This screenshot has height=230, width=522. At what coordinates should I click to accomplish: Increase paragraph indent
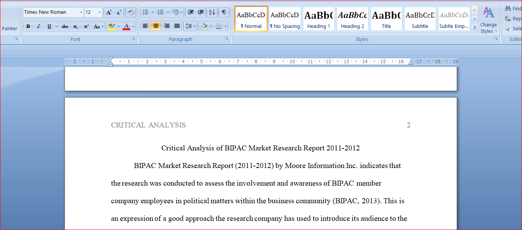click(200, 12)
